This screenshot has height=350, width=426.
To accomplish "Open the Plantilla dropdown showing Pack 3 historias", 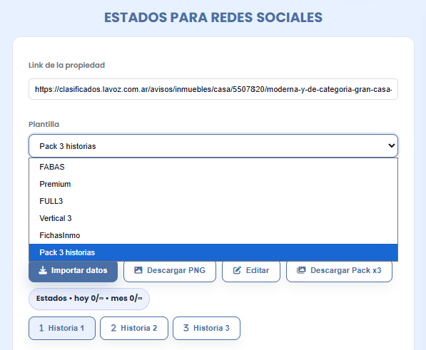I will (x=213, y=146).
